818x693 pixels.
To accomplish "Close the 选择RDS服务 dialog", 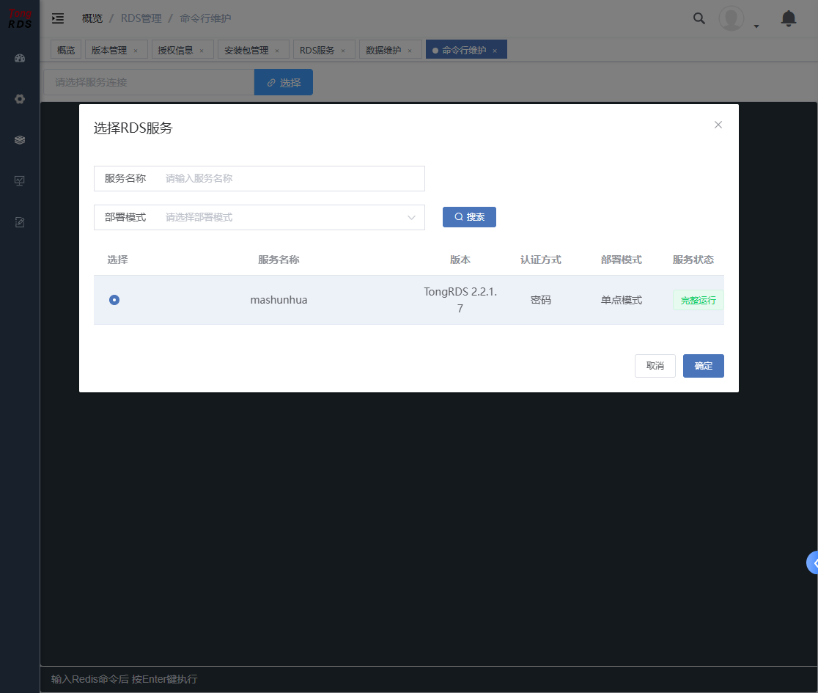I will point(718,125).
